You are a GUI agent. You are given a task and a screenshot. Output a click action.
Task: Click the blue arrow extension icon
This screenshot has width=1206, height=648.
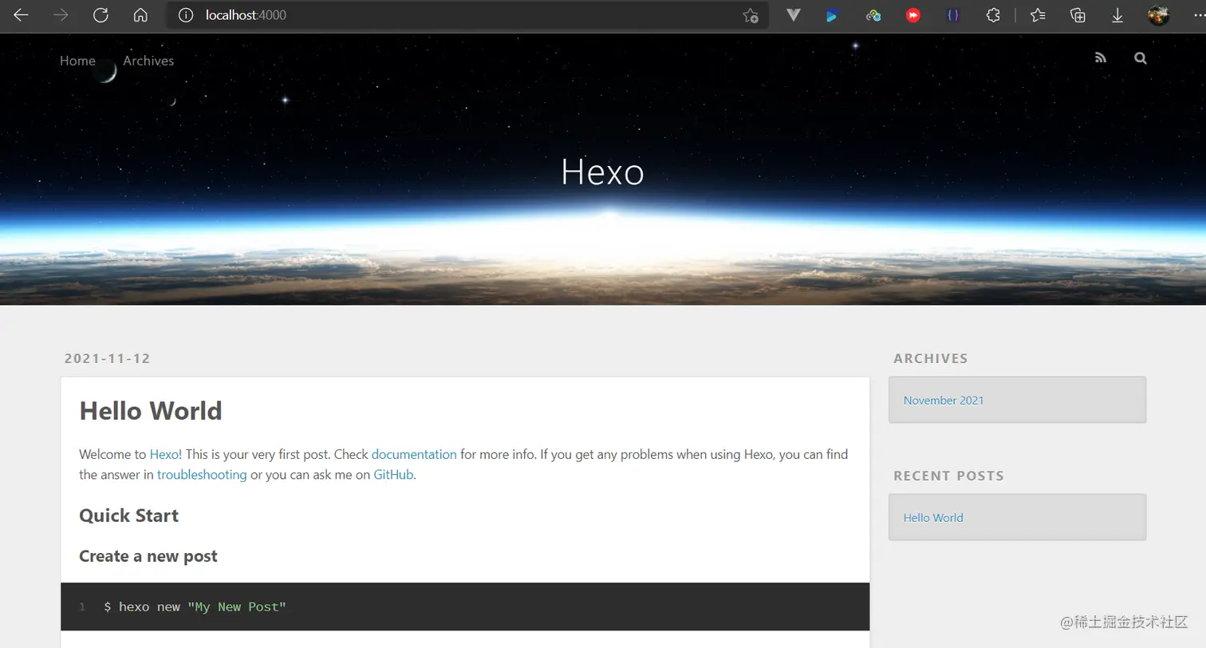(833, 15)
